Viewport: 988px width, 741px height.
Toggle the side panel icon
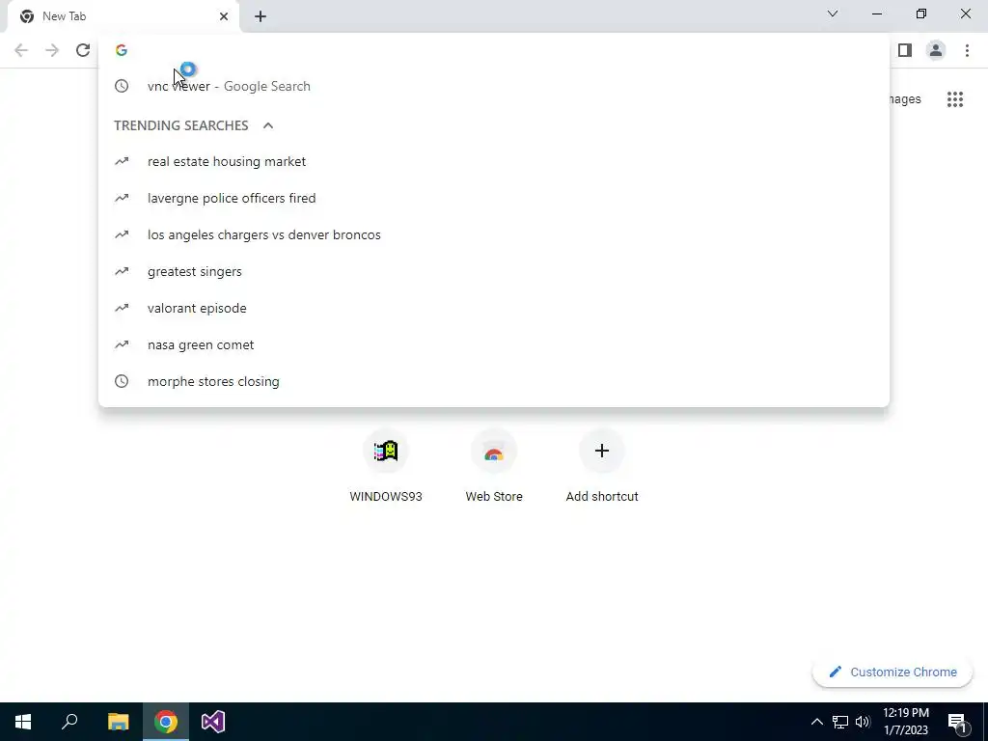click(905, 50)
